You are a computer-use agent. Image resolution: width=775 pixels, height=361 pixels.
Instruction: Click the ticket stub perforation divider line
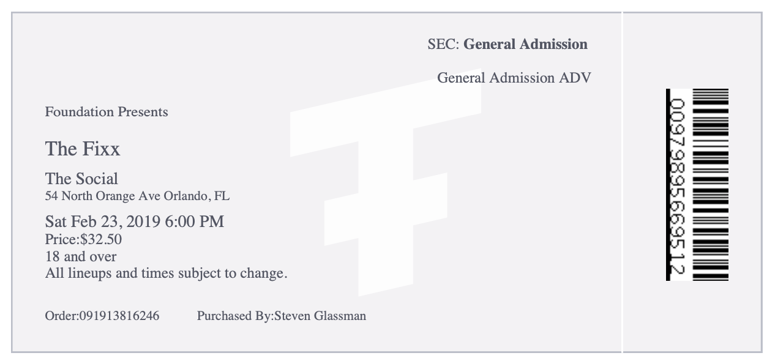pyautogui.click(x=622, y=182)
